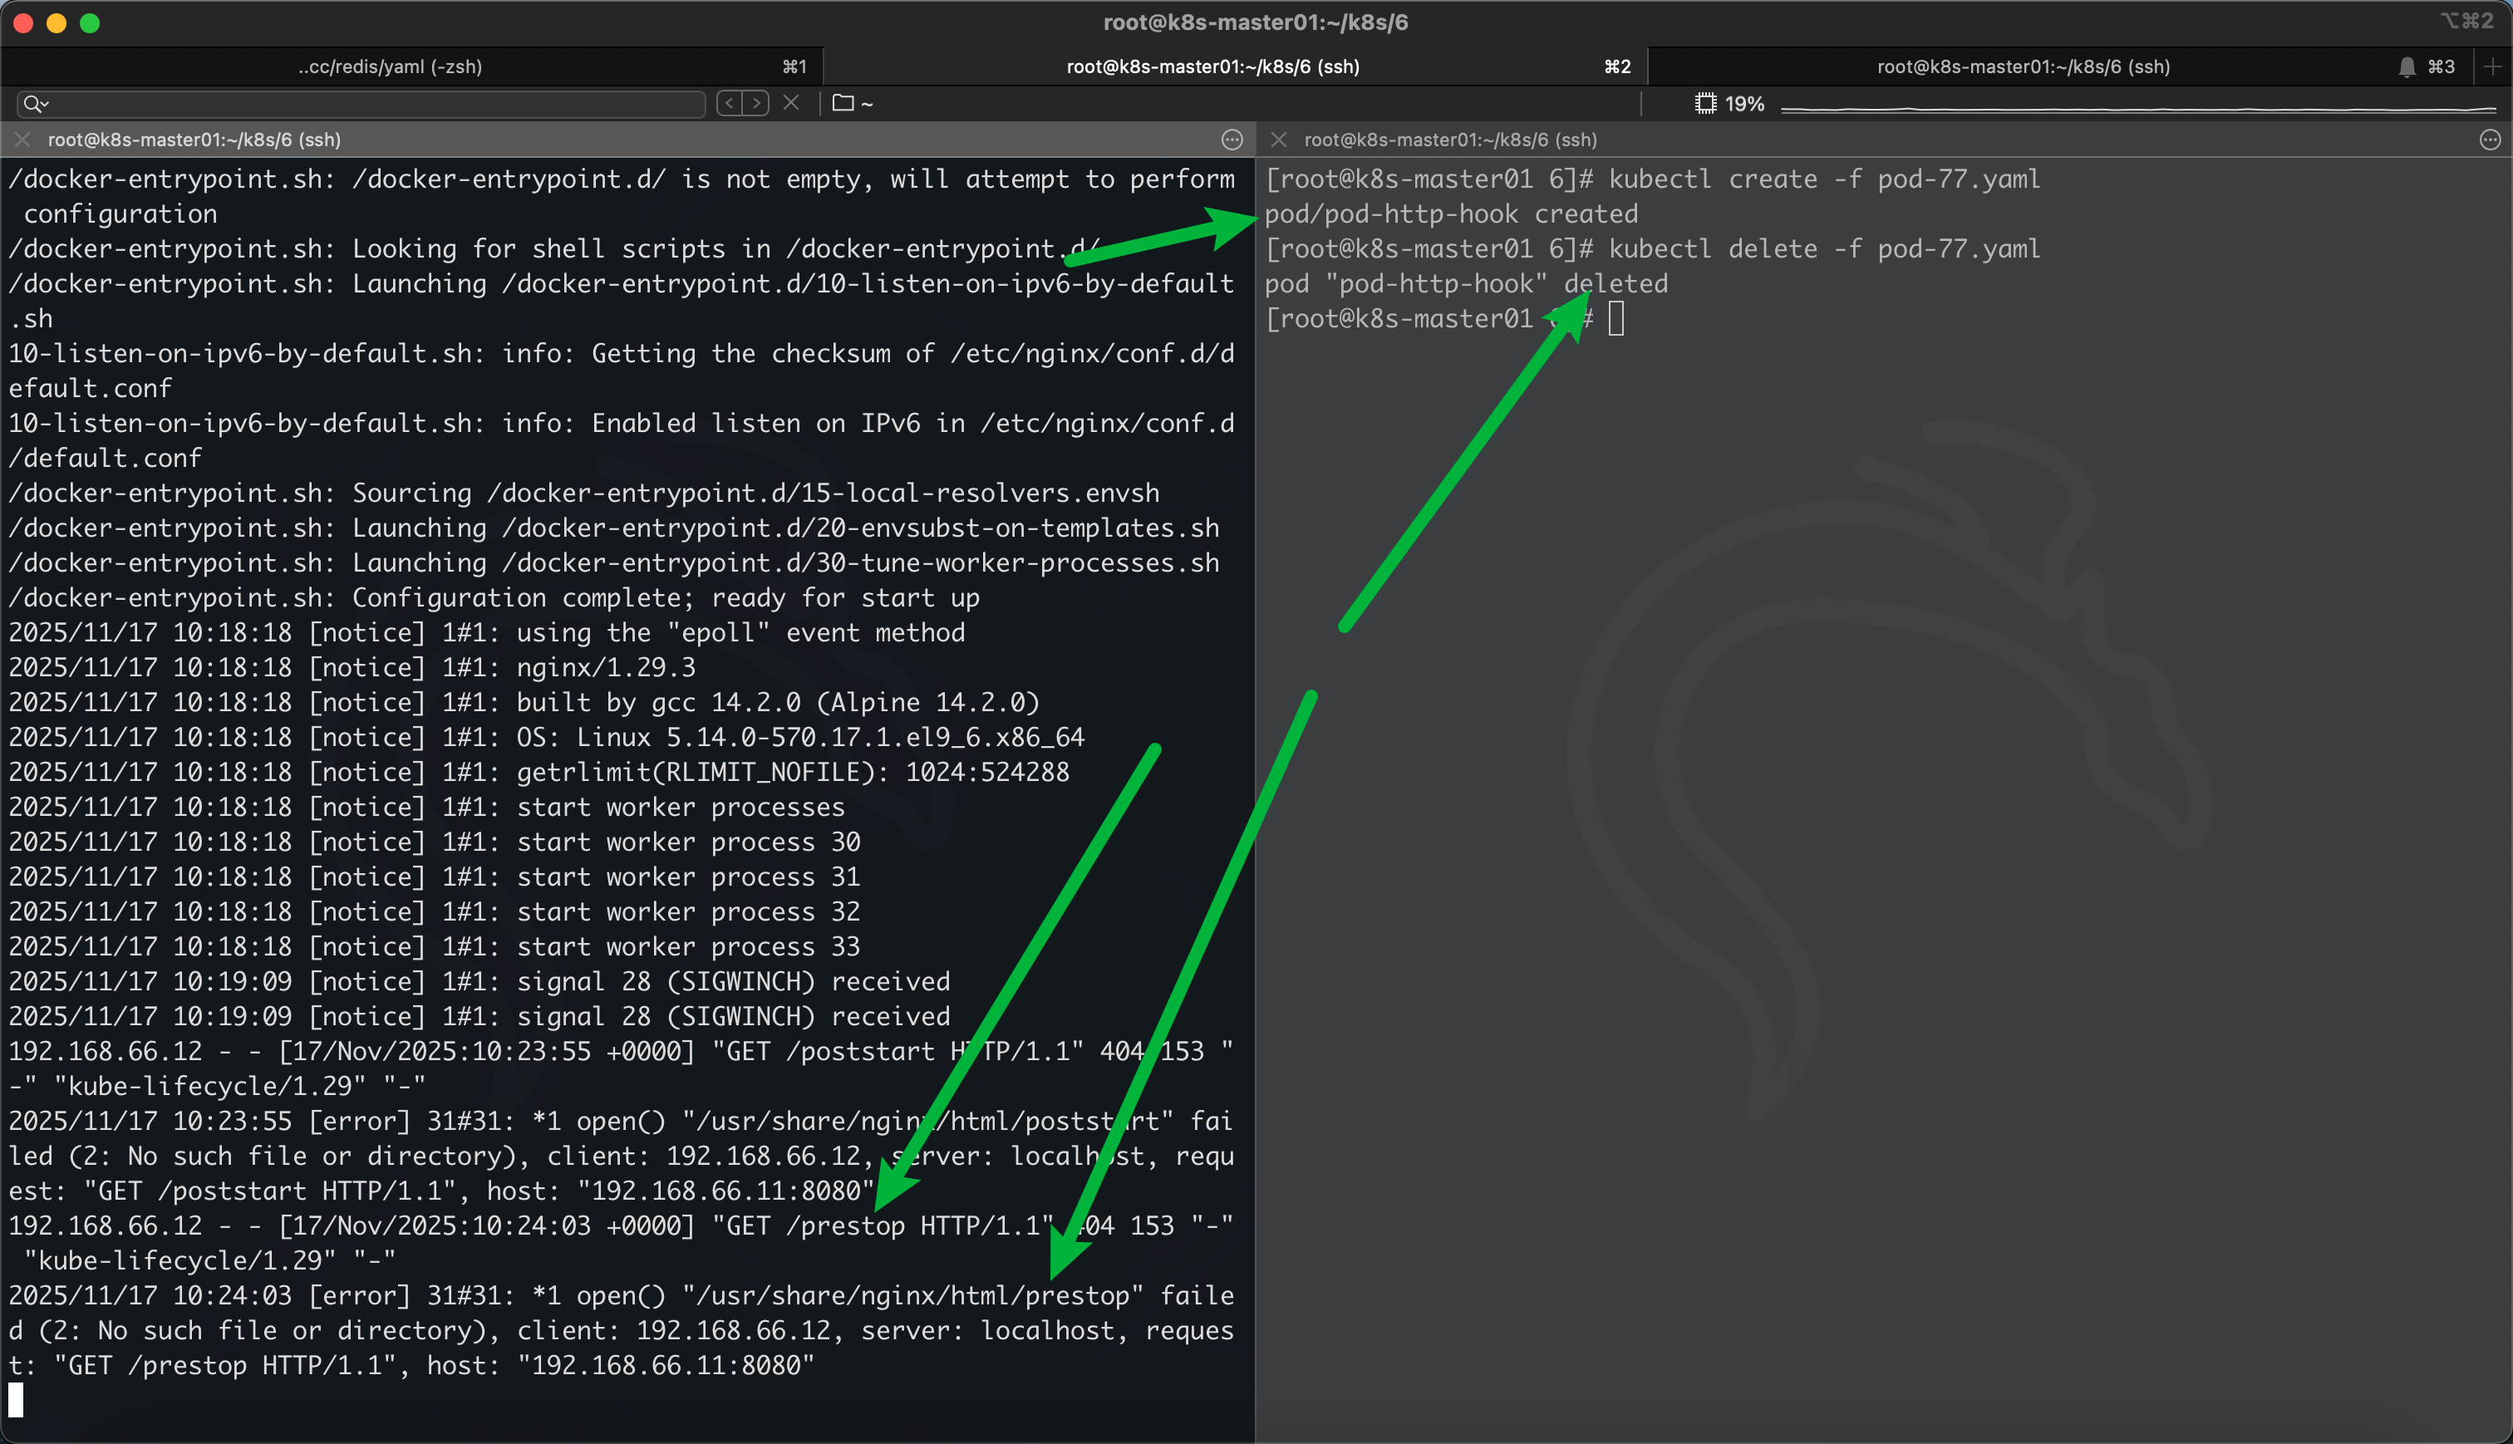
Task: Switch to third root@k8s-master01 ssh tab
Action: 2023,66
